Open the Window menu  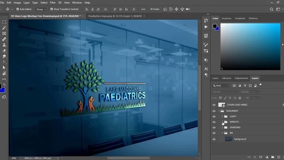point(77,3)
